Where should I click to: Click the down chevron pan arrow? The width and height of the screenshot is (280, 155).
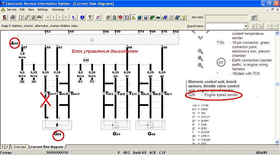click(x=200, y=38)
